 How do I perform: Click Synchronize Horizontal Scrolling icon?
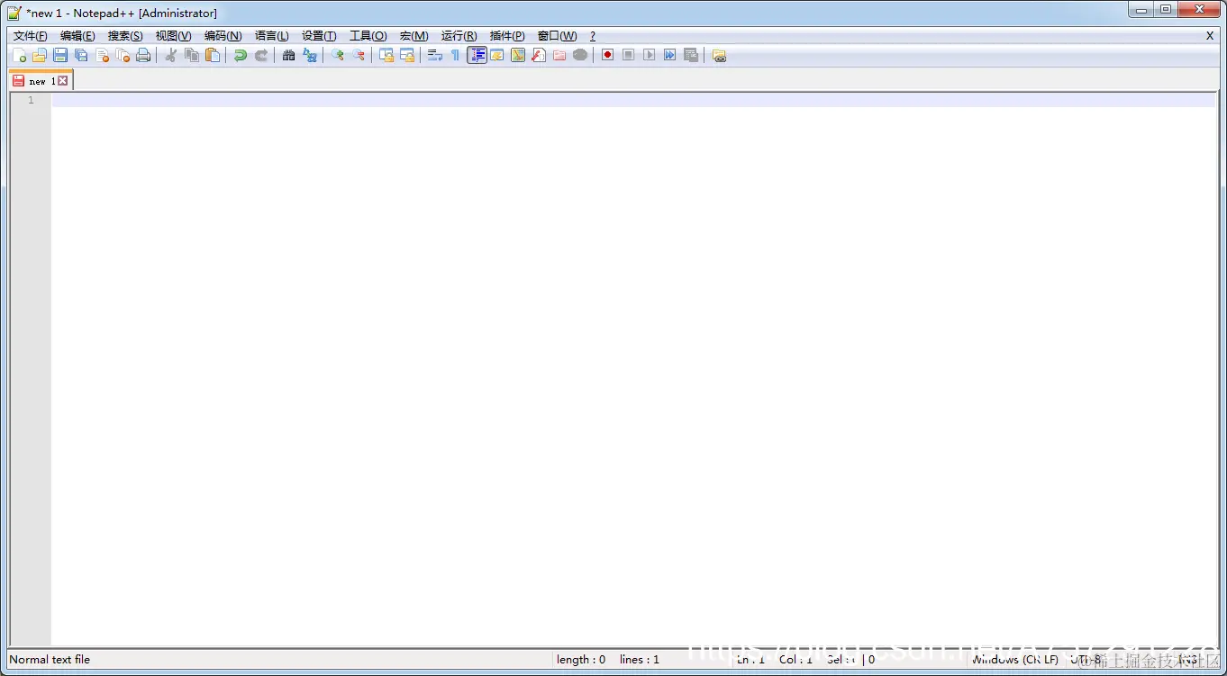point(406,55)
